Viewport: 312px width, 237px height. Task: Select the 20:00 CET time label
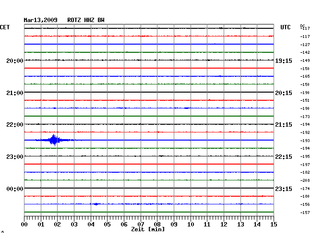click(15, 60)
